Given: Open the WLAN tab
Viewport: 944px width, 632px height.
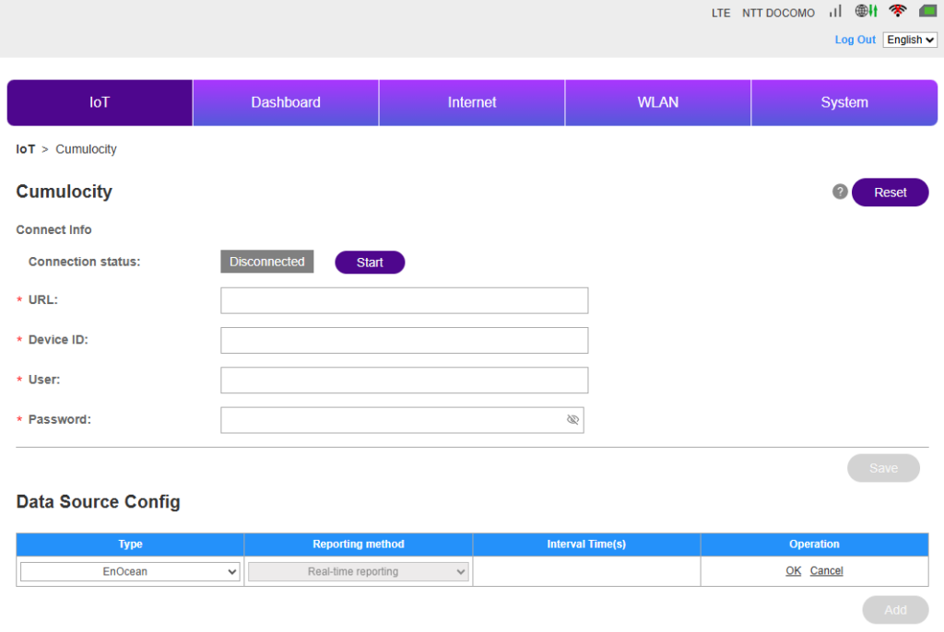Looking at the screenshot, I should [658, 102].
